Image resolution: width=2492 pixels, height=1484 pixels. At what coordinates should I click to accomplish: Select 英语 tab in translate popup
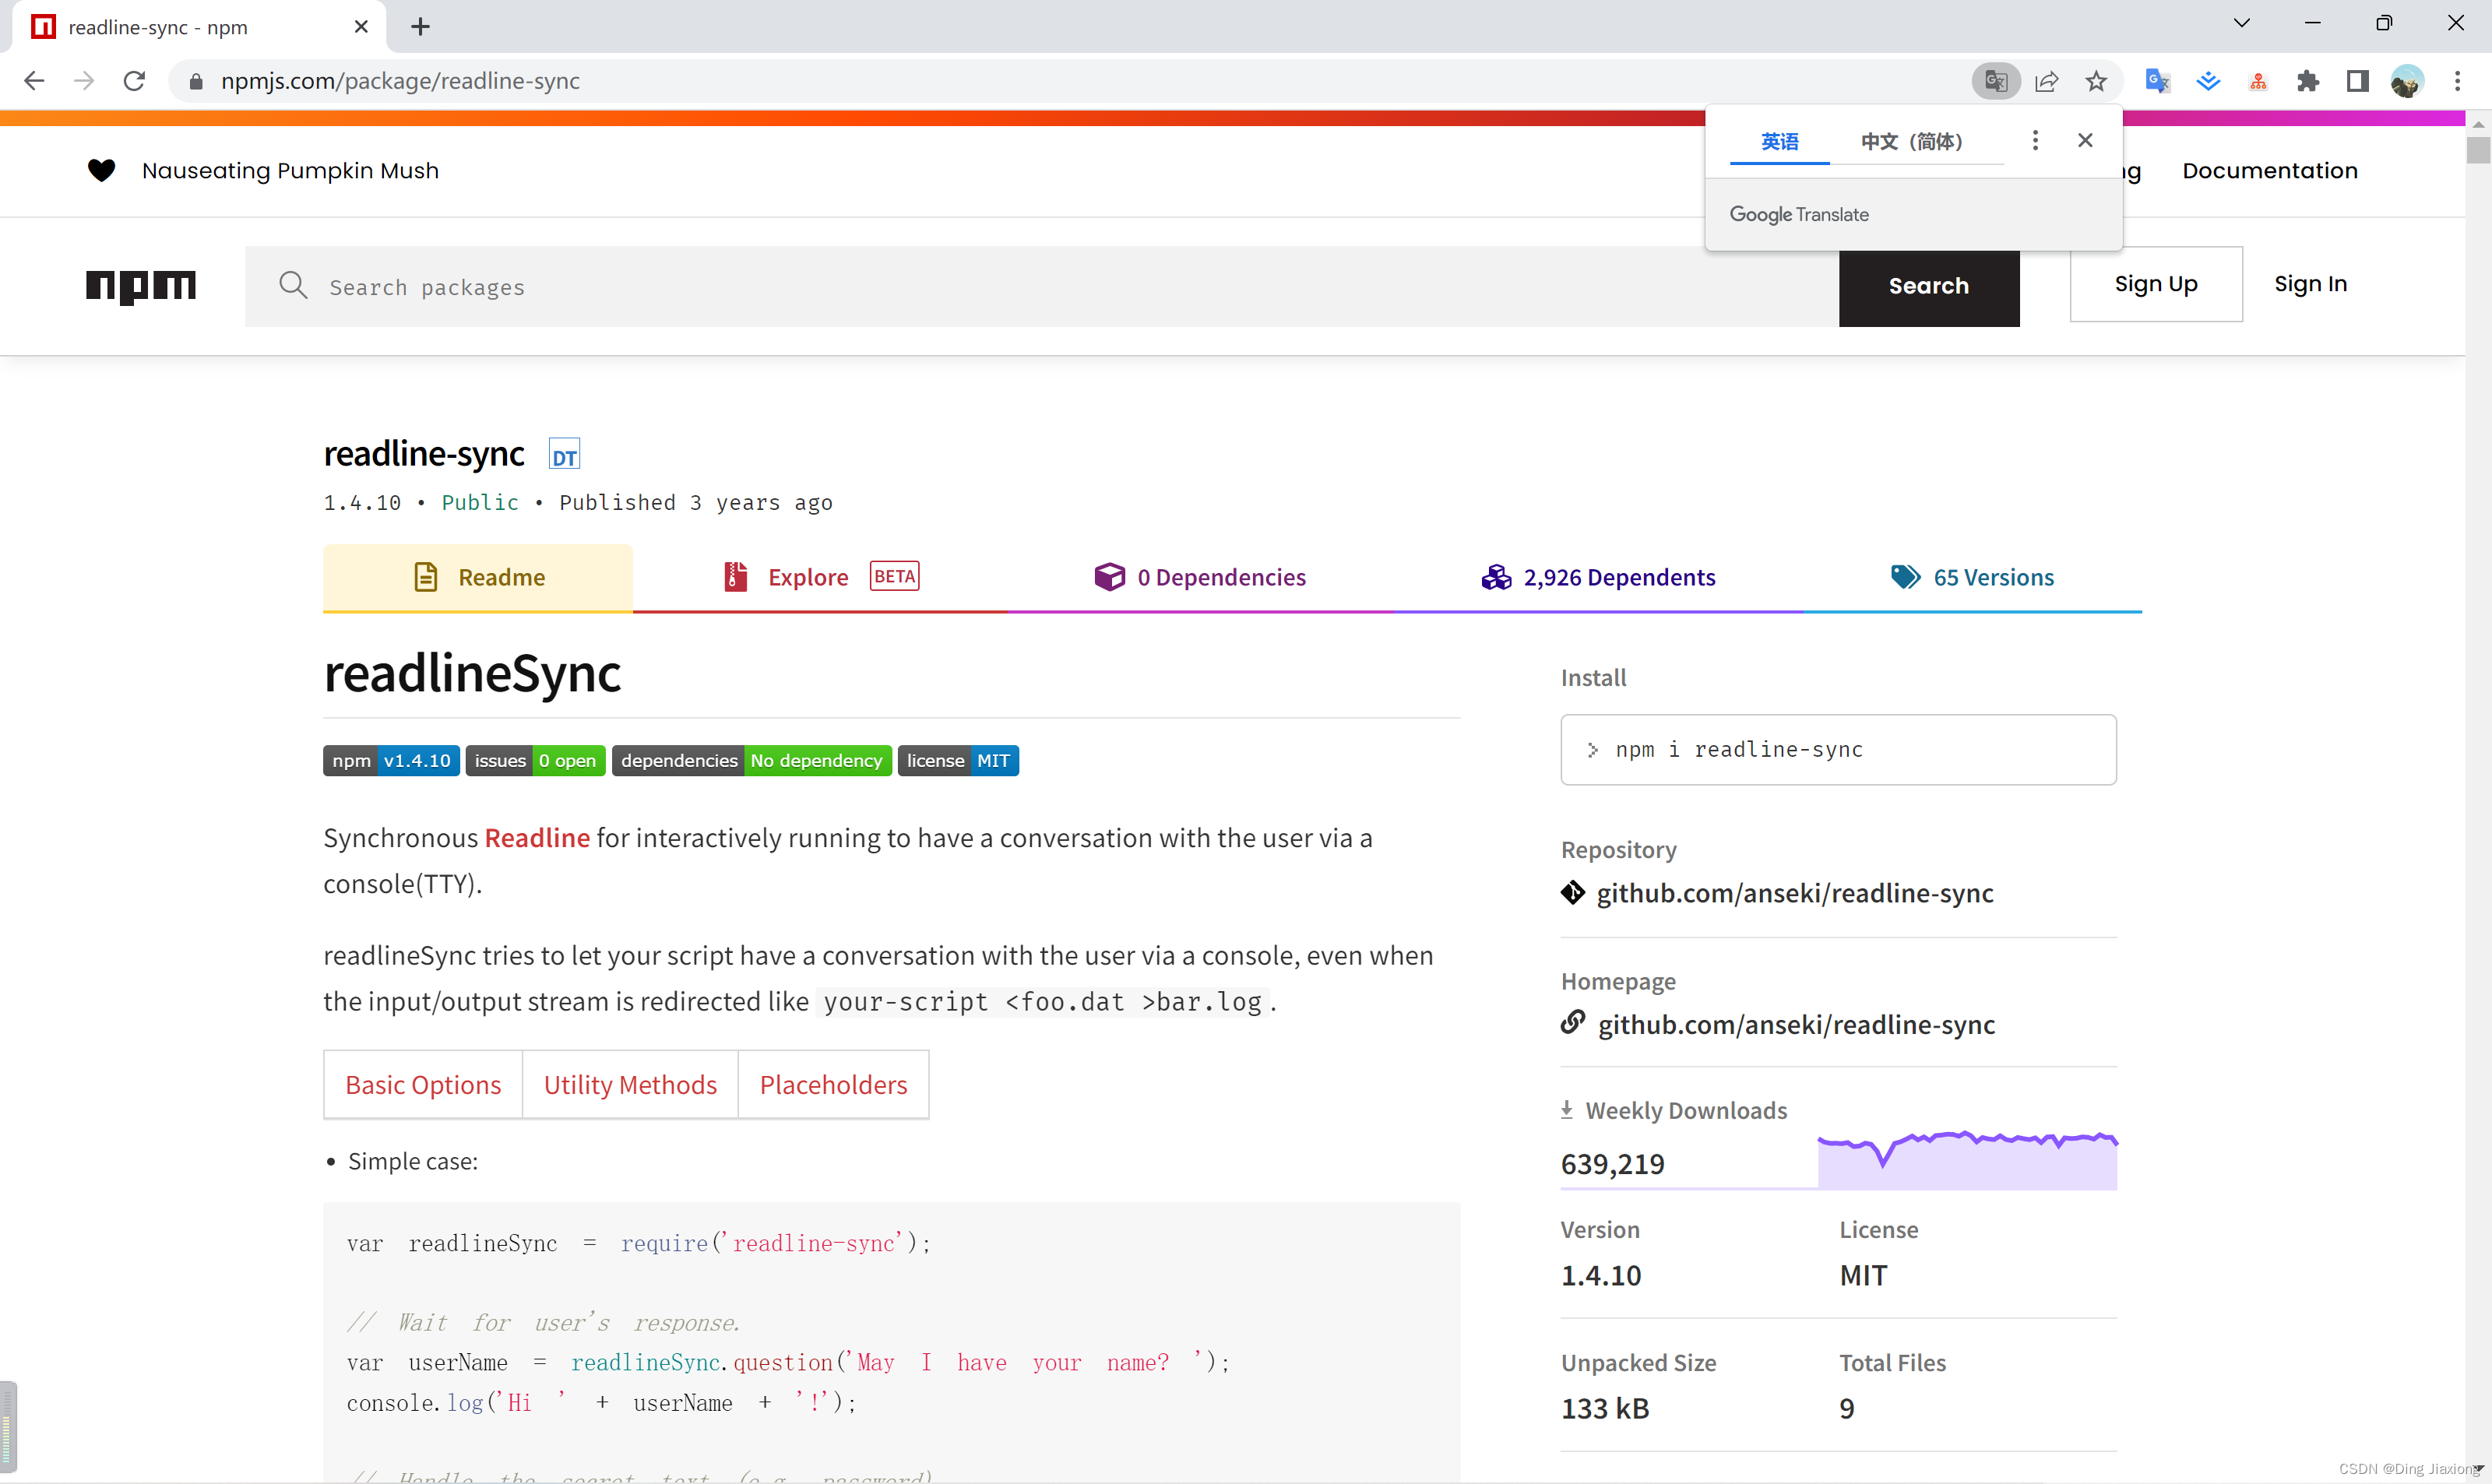coord(1780,142)
